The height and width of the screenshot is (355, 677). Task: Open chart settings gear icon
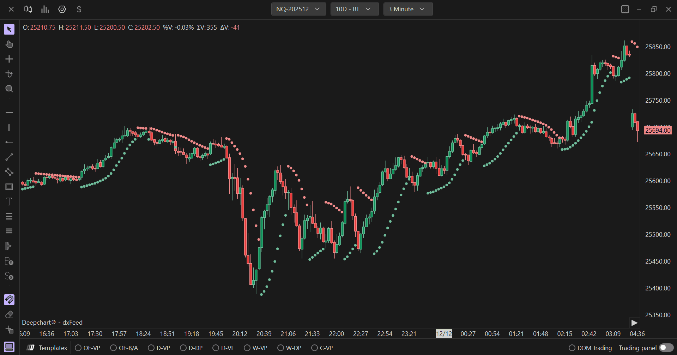coord(62,9)
